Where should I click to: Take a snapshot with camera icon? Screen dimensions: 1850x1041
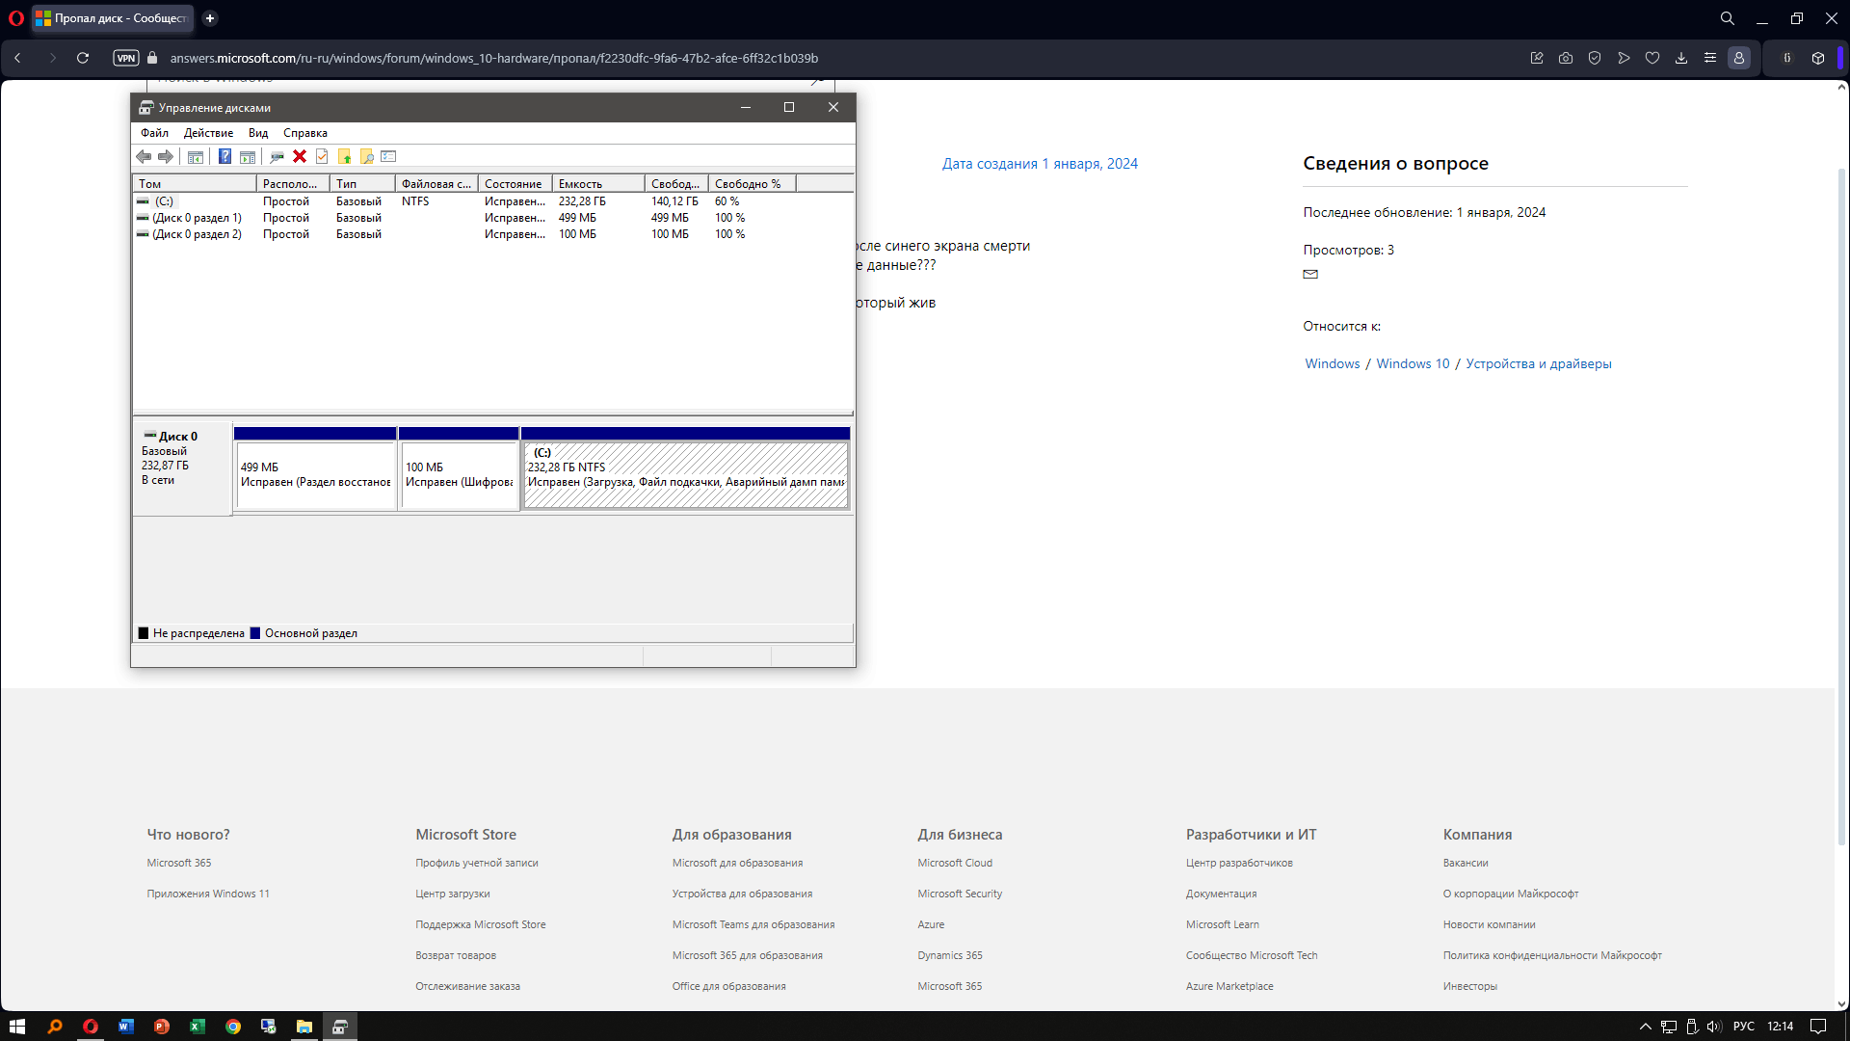click(x=1566, y=58)
